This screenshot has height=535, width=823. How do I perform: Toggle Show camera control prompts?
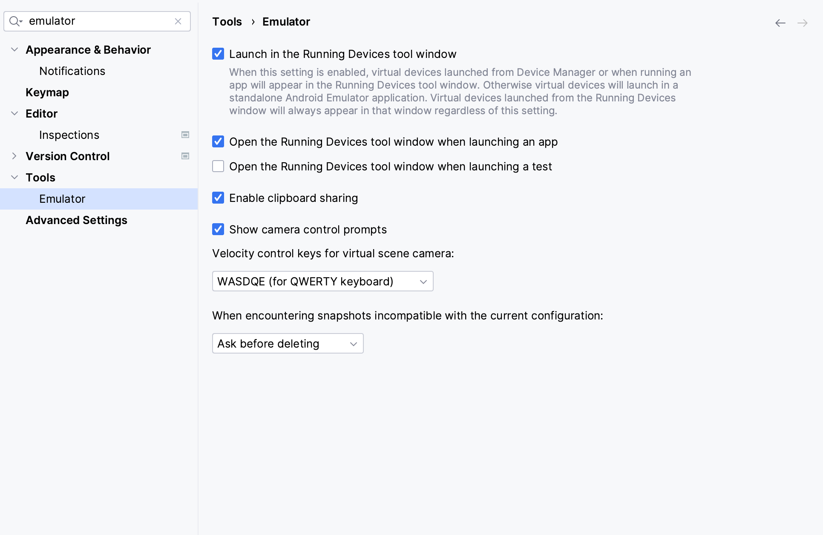click(x=218, y=230)
